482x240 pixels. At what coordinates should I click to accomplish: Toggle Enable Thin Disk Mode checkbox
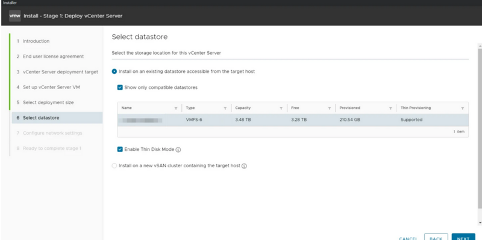click(x=120, y=149)
